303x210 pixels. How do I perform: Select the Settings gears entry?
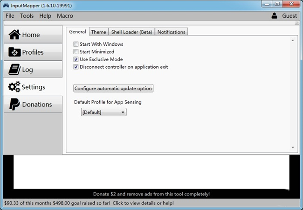[x=33, y=87]
